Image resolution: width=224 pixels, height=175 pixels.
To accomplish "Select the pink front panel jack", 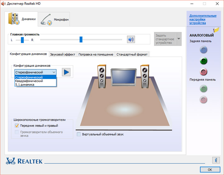I will click(203, 99).
